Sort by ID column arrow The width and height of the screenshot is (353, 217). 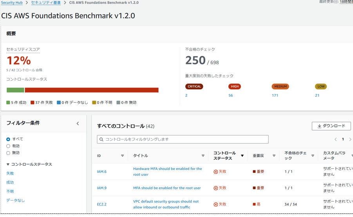pyautogui.click(x=123, y=156)
